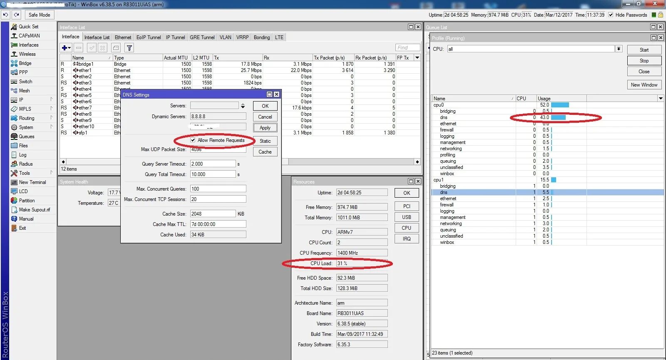Open Interfaces in the sidebar

pyautogui.click(x=29, y=45)
